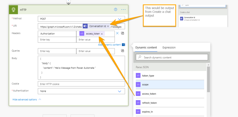238x117 pixels.
Task: Click the expires_in item icon
Action: point(138,112)
